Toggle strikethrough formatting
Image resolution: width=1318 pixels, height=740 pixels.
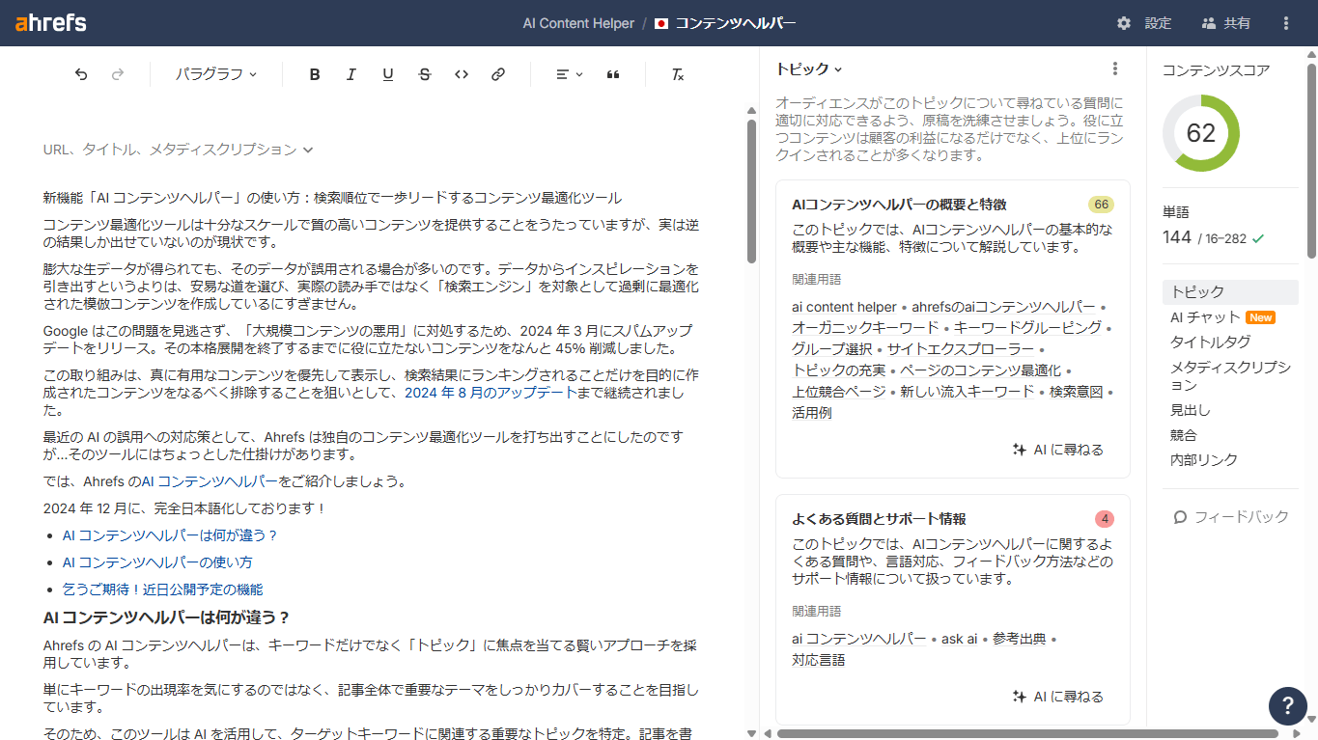pos(424,74)
